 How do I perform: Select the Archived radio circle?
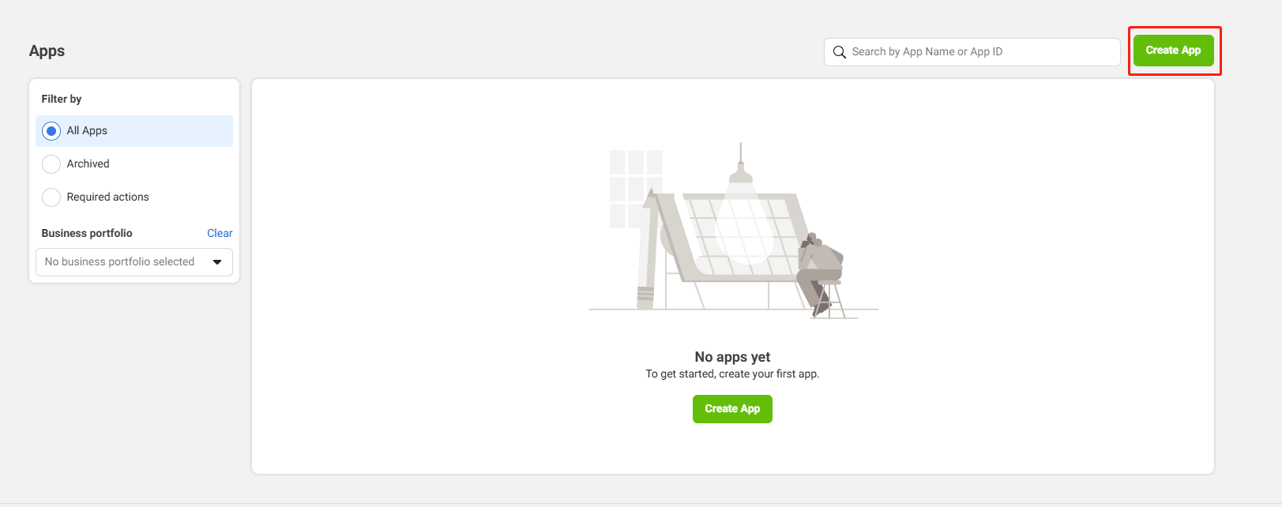point(51,164)
